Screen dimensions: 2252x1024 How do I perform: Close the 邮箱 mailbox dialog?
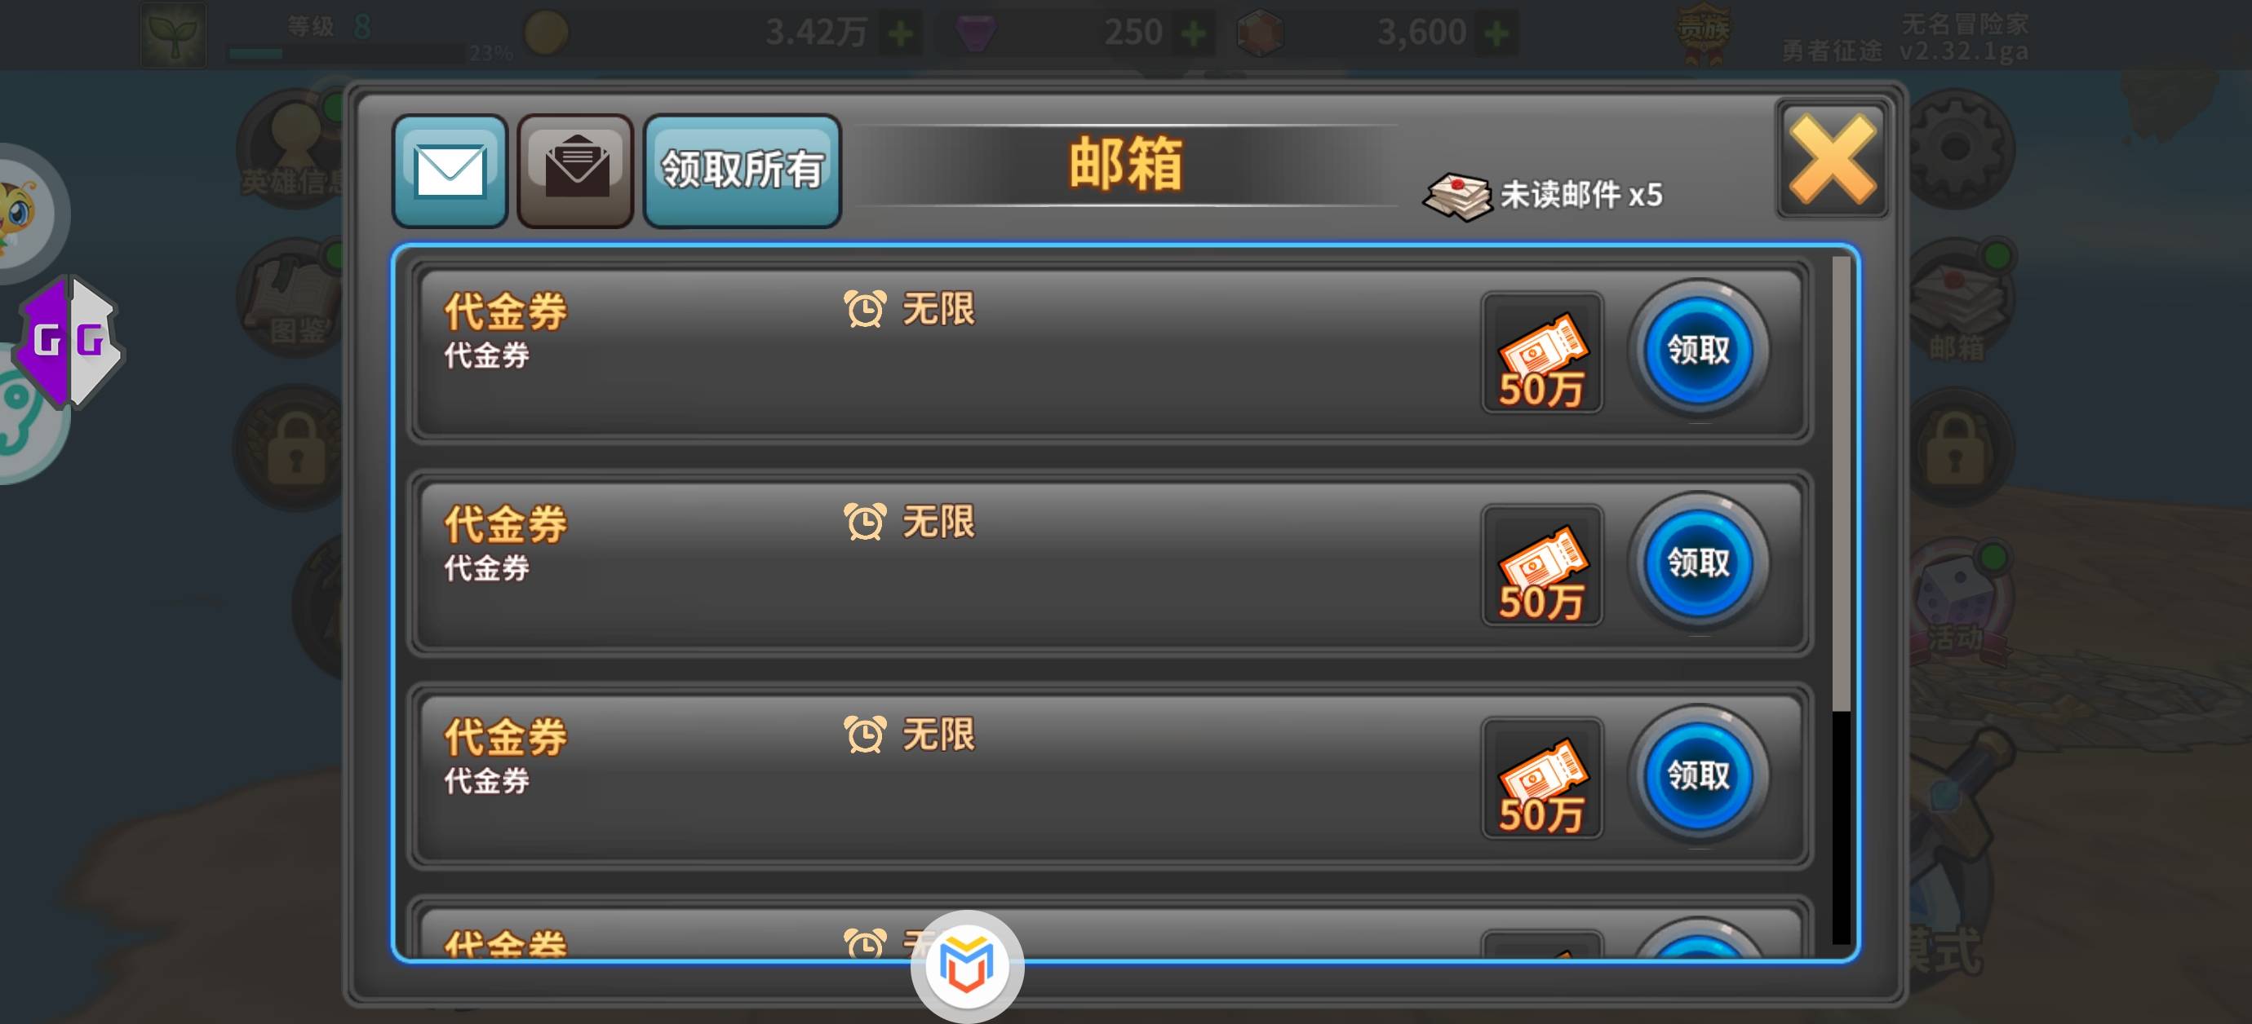(x=1832, y=160)
